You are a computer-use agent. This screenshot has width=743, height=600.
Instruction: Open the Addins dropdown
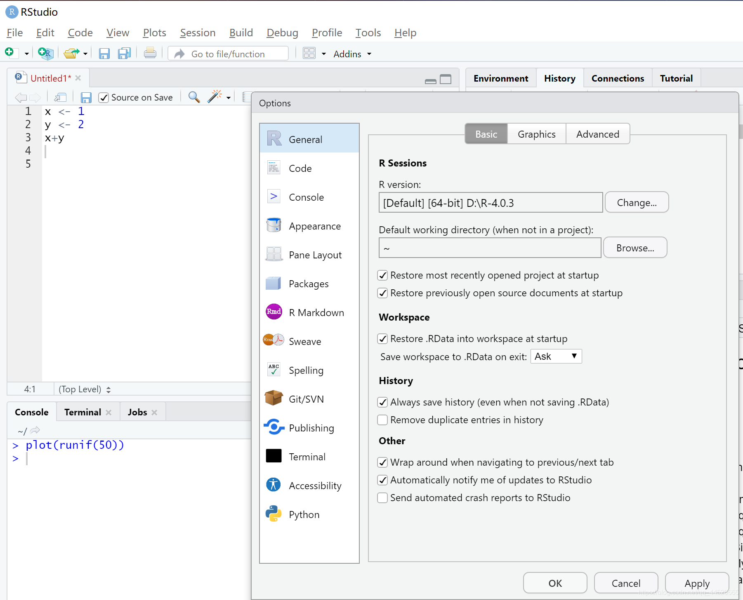(352, 54)
